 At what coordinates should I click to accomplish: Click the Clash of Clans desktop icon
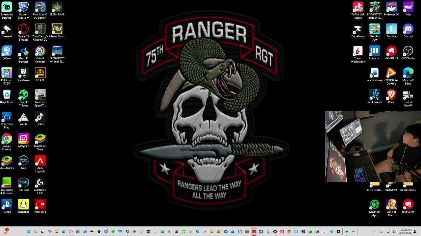[391, 208]
